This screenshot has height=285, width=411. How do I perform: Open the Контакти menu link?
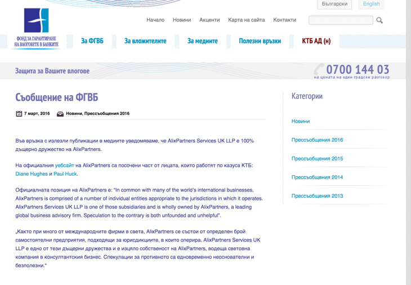(284, 20)
